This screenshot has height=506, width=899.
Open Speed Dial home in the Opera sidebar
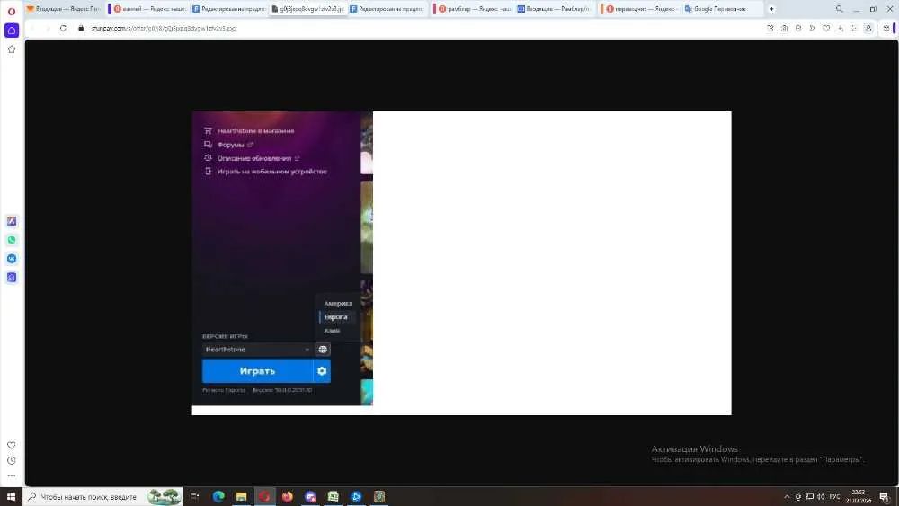tap(12, 31)
